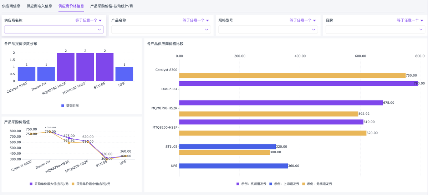Click the 示例：上海道友云 legend entry
Viewport: 428px width, 195px height.
(284, 184)
